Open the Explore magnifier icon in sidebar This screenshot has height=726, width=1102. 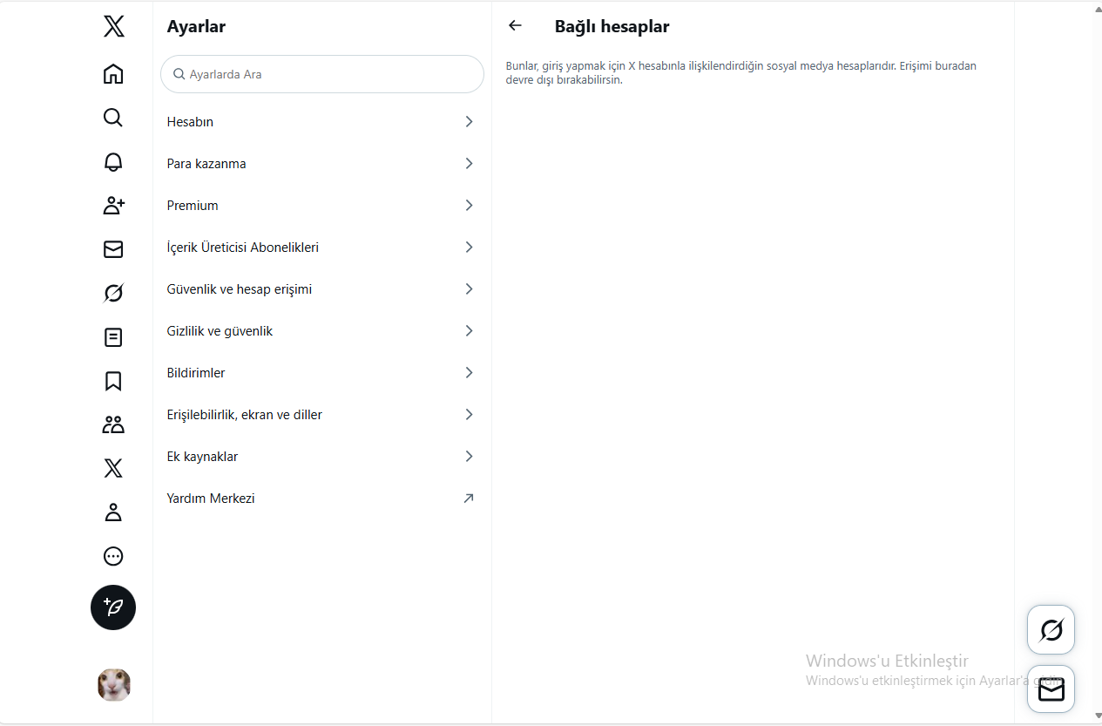pos(113,118)
